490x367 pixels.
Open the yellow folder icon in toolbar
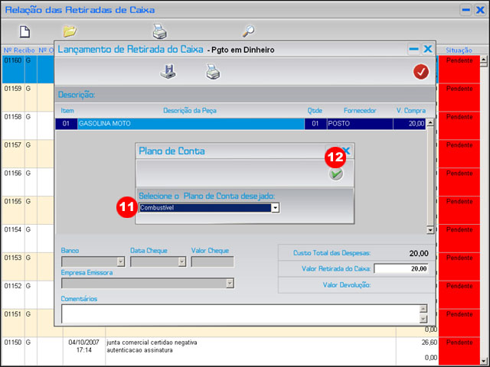(x=70, y=31)
